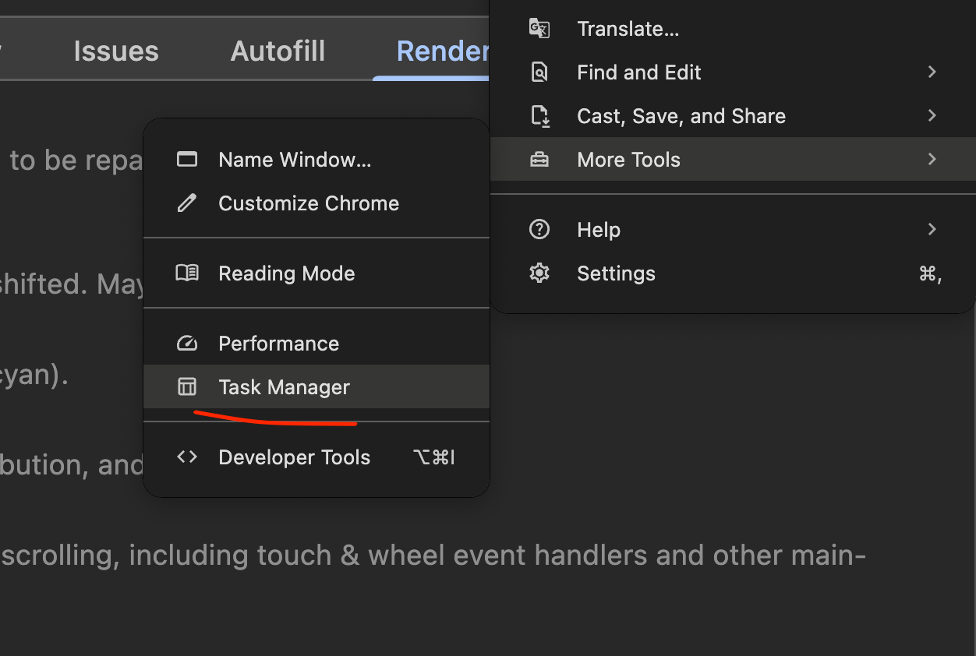Viewport: 976px width, 656px height.
Task: Select the More Tools menu entry
Action: click(x=733, y=160)
